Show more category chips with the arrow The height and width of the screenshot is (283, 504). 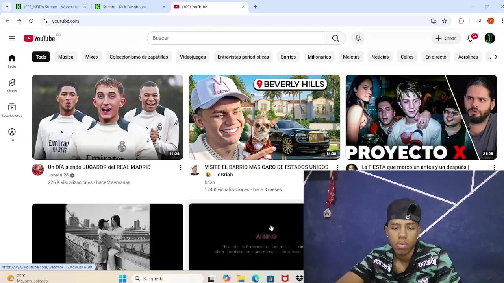pyautogui.click(x=495, y=57)
